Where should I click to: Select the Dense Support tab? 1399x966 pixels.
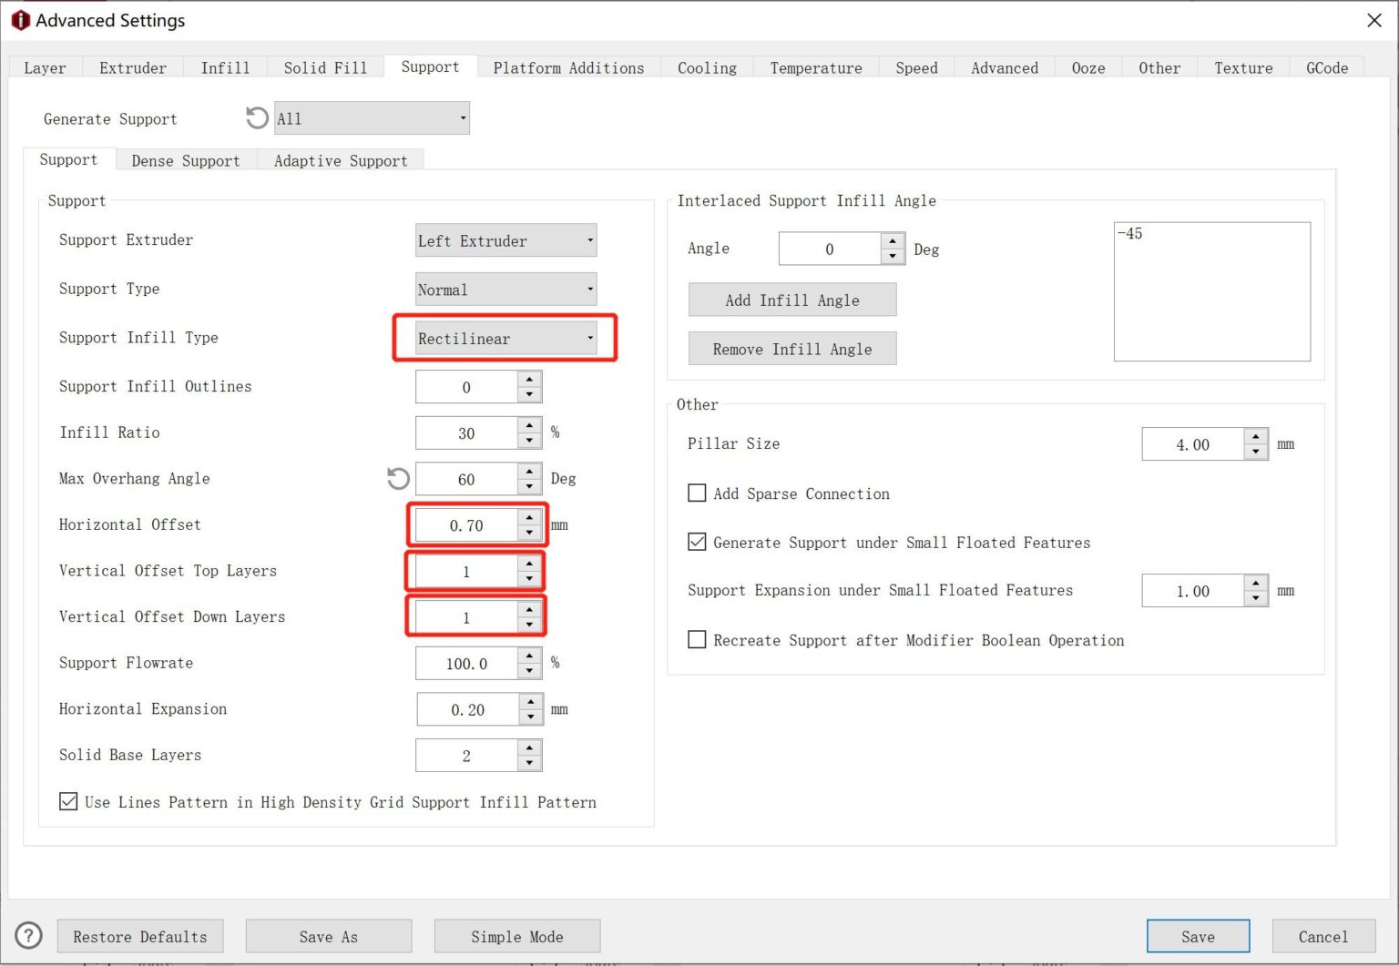[186, 160]
